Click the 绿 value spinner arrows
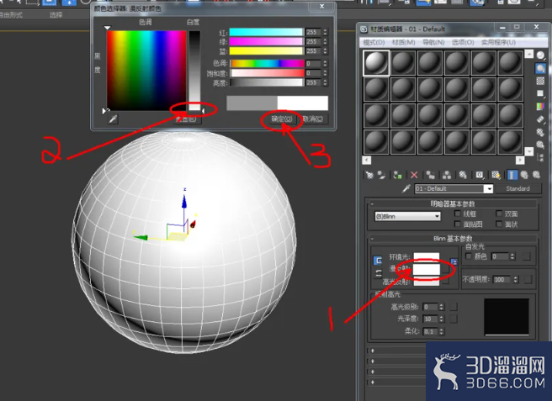This screenshot has height=401, width=552. click(325, 41)
